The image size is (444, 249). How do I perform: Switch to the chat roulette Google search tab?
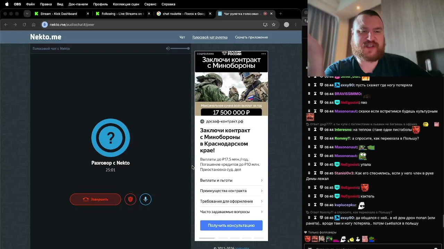pos(183,14)
